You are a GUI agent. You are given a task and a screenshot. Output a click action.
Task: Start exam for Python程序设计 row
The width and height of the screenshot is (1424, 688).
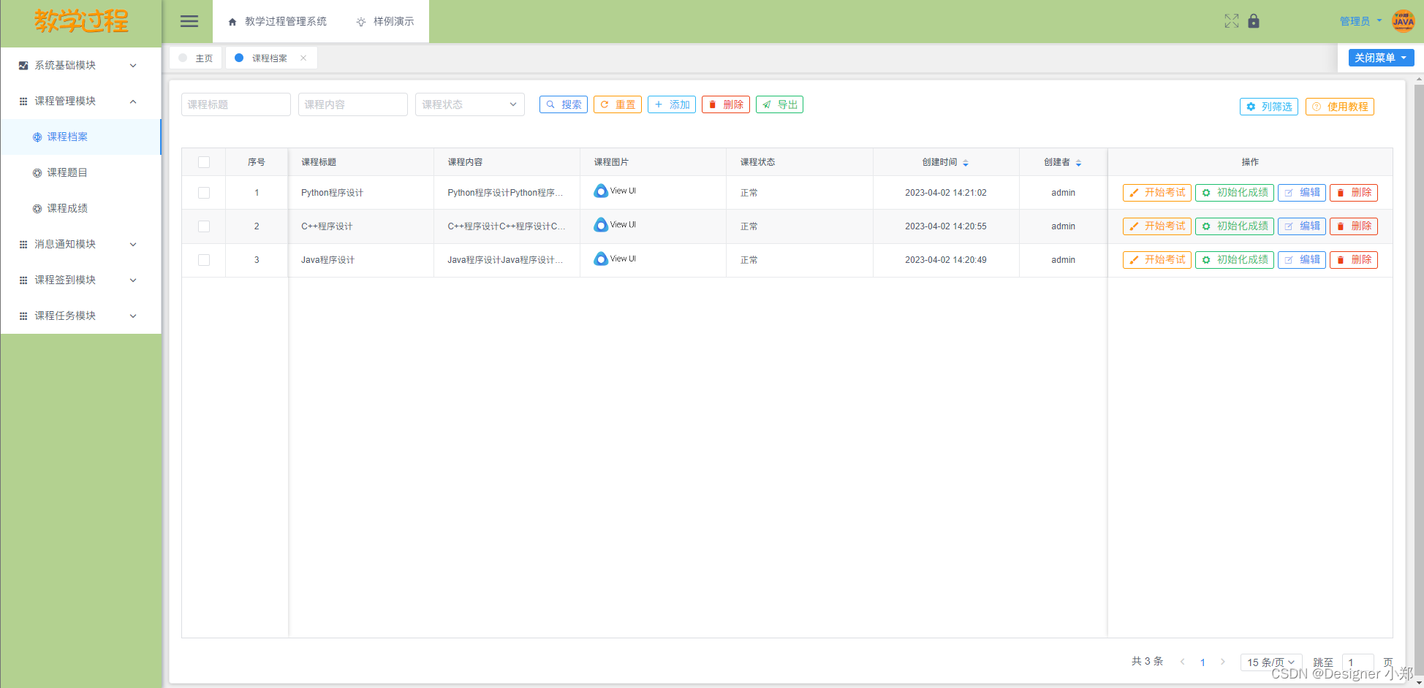point(1157,193)
